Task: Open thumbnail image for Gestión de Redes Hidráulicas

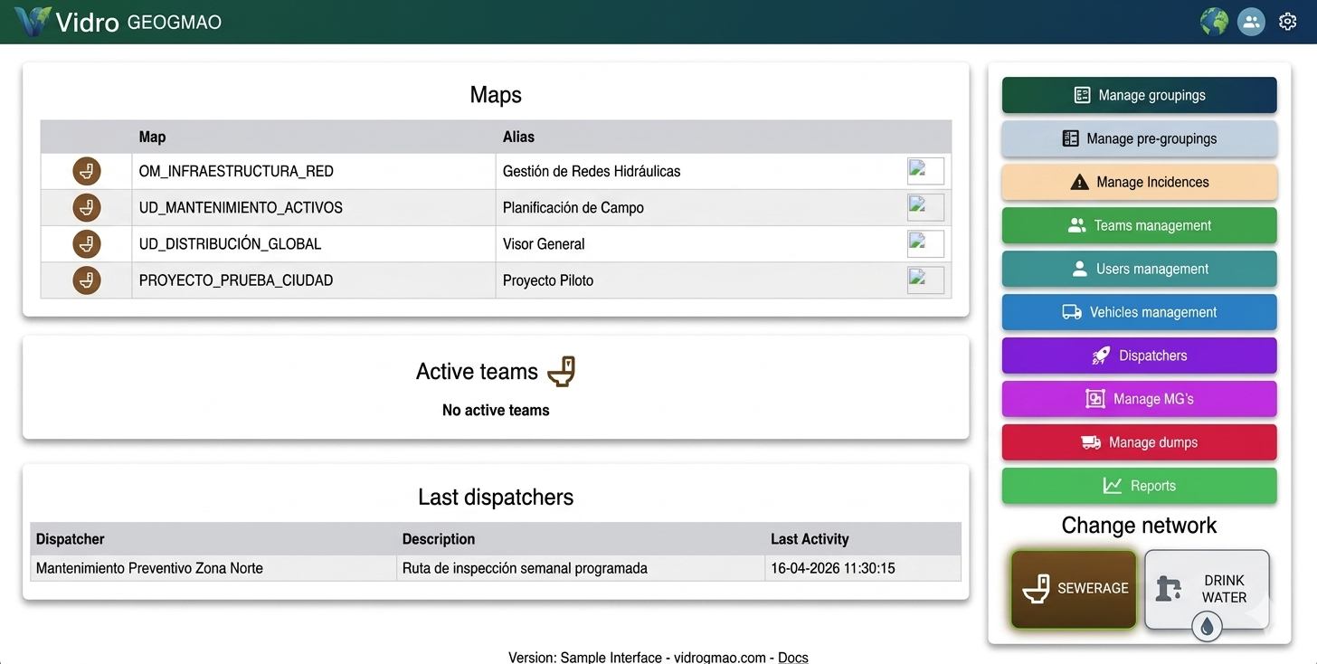Action: click(925, 171)
